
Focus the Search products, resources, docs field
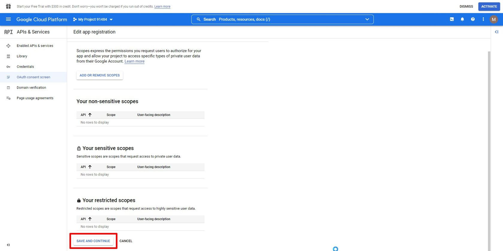282,19
